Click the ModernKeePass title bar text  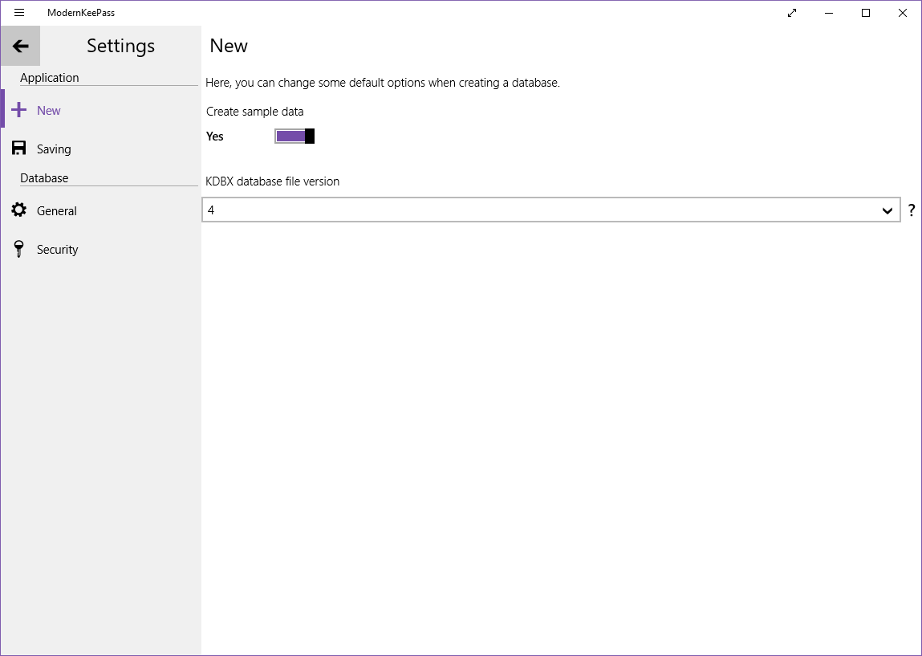(x=81, y=13)
